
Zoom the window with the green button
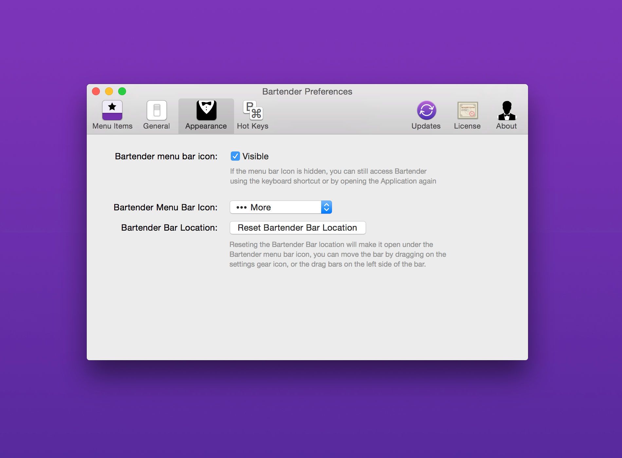[x=122, y=91]
